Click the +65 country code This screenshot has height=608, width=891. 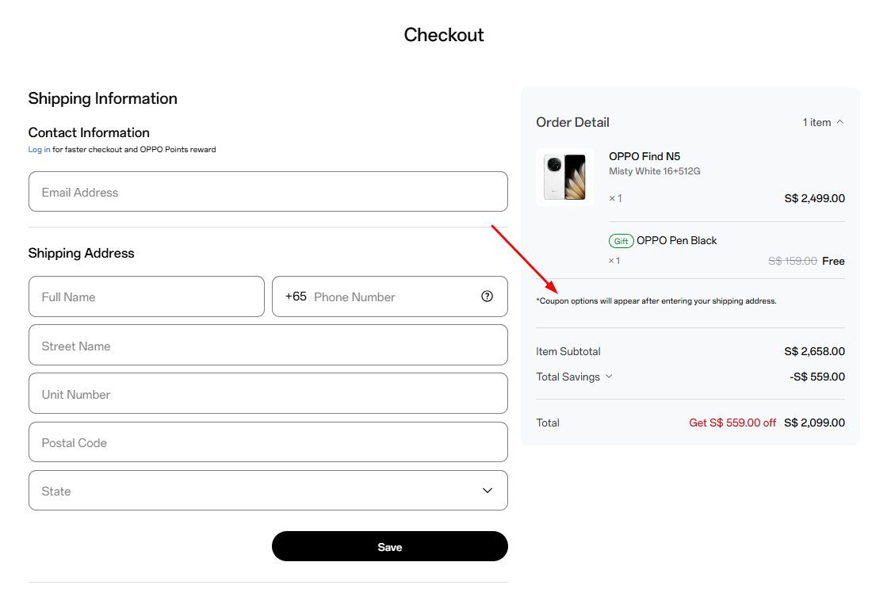(x=295, y=296)
